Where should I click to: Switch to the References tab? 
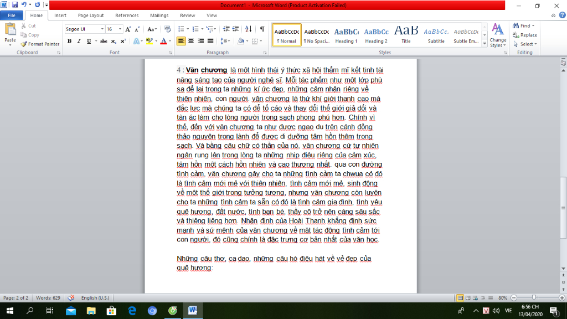pyautogui.click(x=127, y=16)
